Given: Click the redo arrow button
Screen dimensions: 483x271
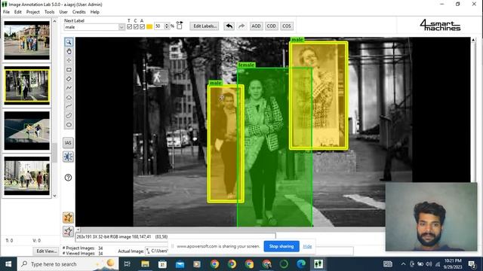Looking at the screenshot, I should coord(241,26).
